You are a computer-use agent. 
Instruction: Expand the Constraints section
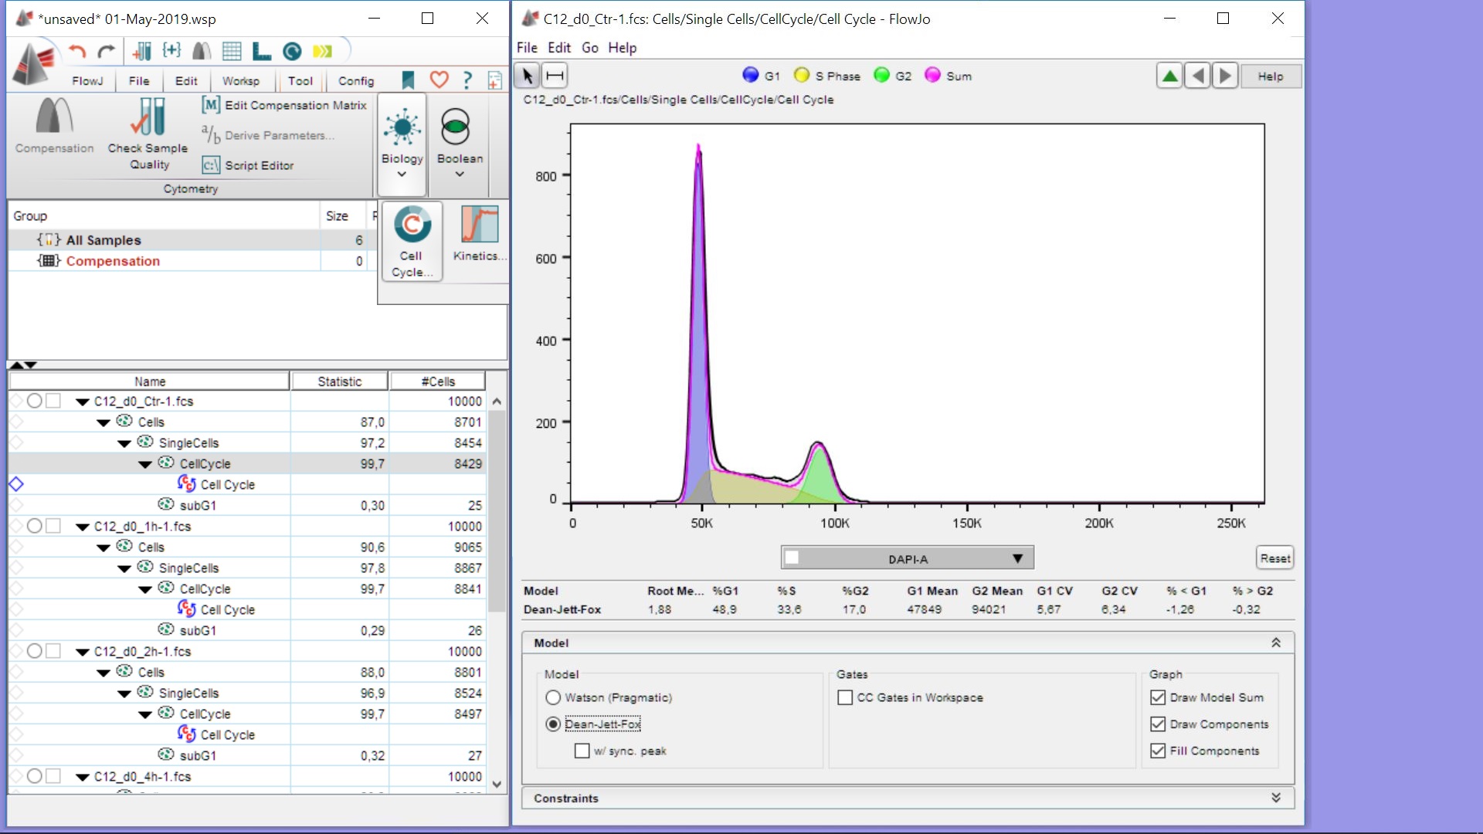(x=1275, y=798)
